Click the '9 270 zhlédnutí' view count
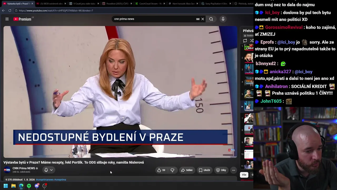The height and width of the screenshot is (190, 337). pos(14,180)
